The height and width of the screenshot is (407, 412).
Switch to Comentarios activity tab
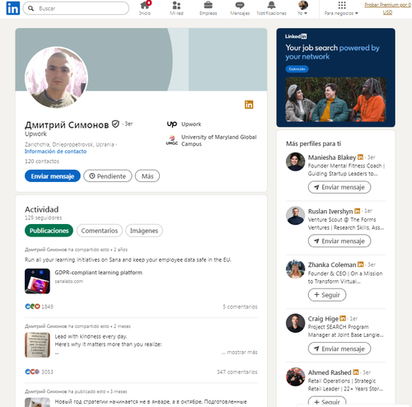coord(100,231)
